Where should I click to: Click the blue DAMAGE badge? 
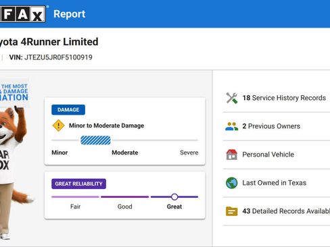coord(68,110)
